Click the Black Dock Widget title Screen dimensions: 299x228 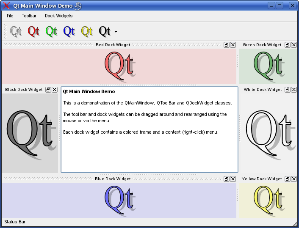click(x=24, y=90)
